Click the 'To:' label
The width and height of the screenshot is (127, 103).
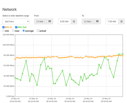(x=83, y=16)
